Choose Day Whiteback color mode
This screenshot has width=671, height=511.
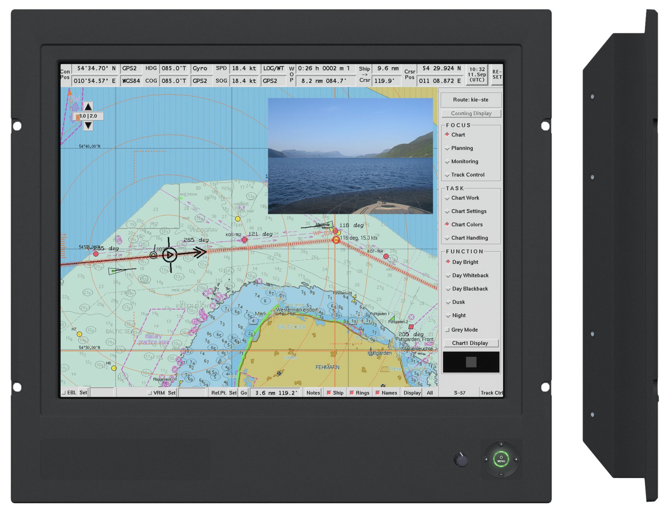[467, 275]
